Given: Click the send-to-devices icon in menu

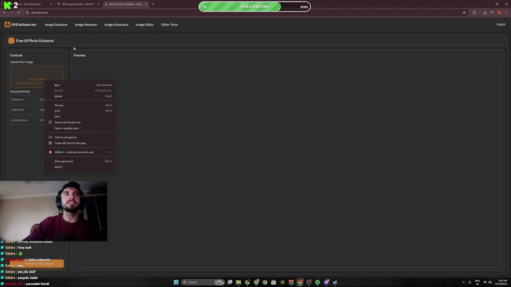Looking at the screenshot, I should tap(50, 137).
